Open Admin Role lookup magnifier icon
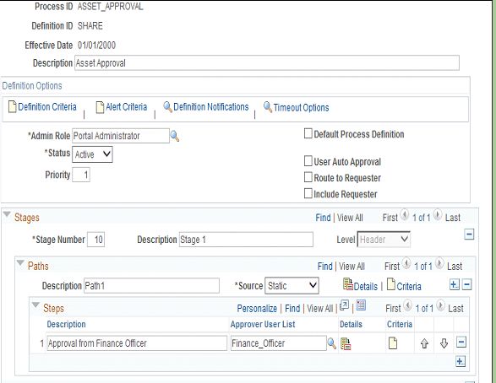Screen dimensions: 496x383 (x=175, y=137)
